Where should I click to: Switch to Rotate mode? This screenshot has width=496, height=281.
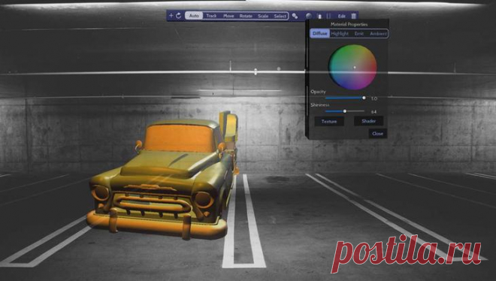(246, 16)
